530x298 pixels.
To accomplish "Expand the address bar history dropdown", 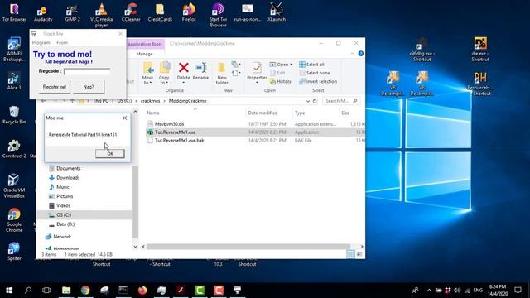I will pyautogui.click(x=307, y=101).
